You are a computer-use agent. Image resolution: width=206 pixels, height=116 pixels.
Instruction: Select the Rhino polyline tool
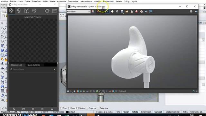(x=2, y=28)
